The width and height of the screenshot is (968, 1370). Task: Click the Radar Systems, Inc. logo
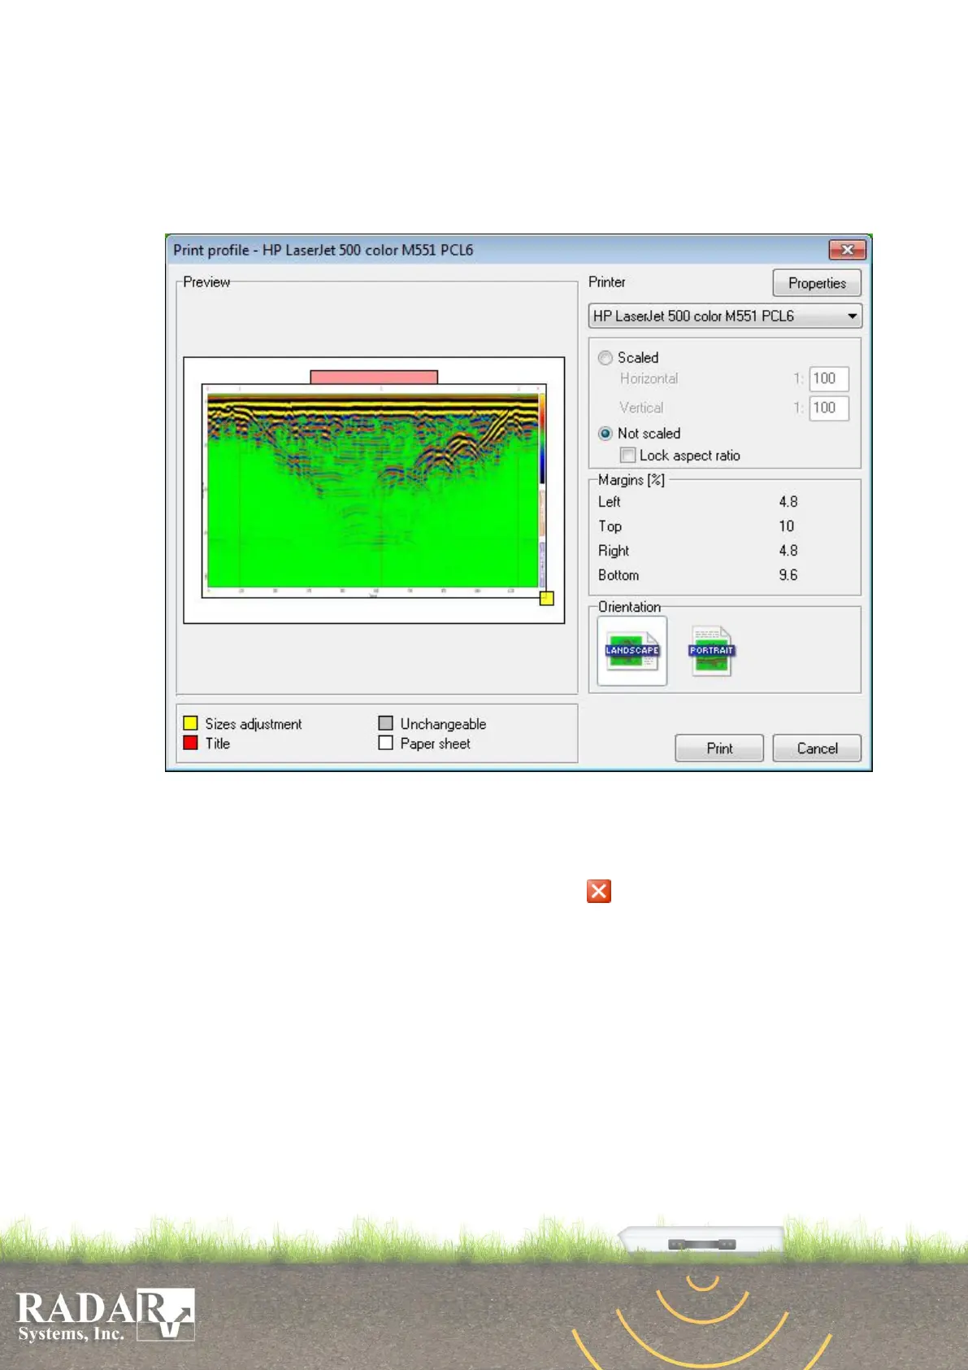(105, 1315)
